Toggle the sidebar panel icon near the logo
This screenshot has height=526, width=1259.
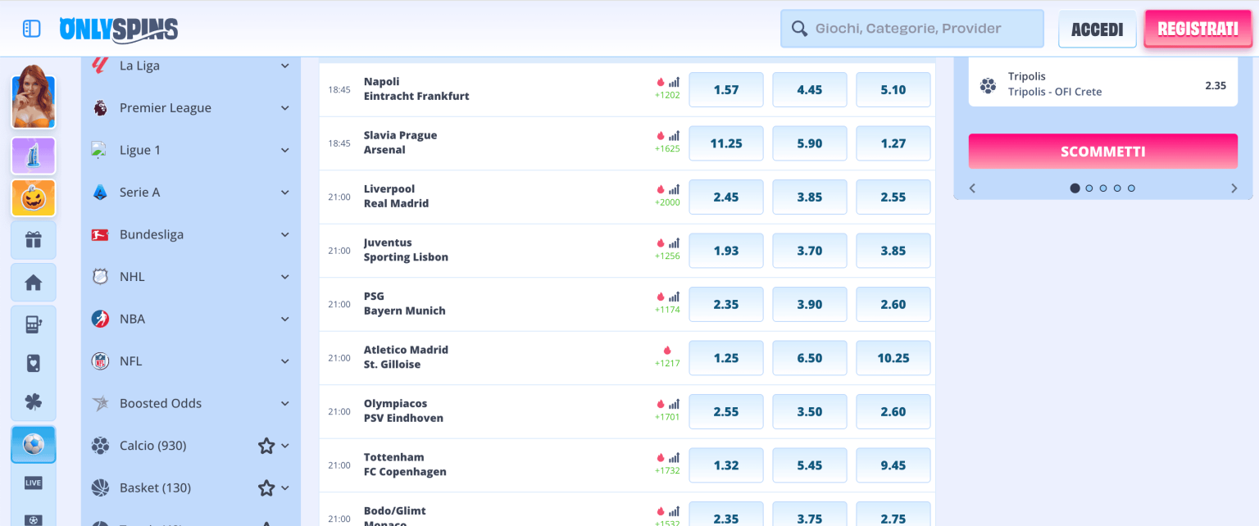point(31,29)
